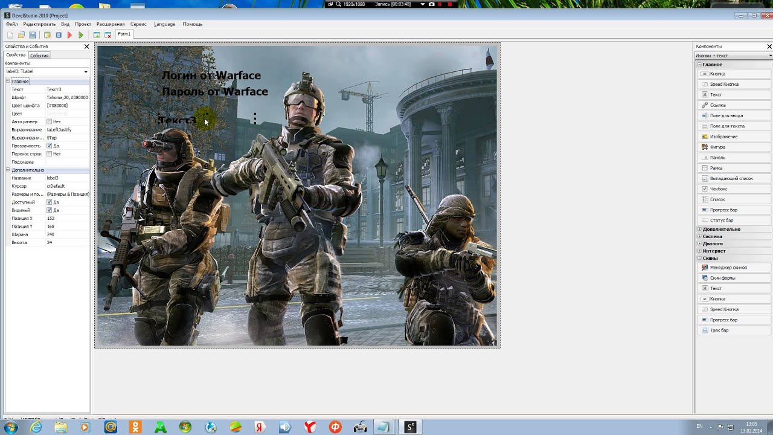Click the Текст property value Текст3

point(68,89)
